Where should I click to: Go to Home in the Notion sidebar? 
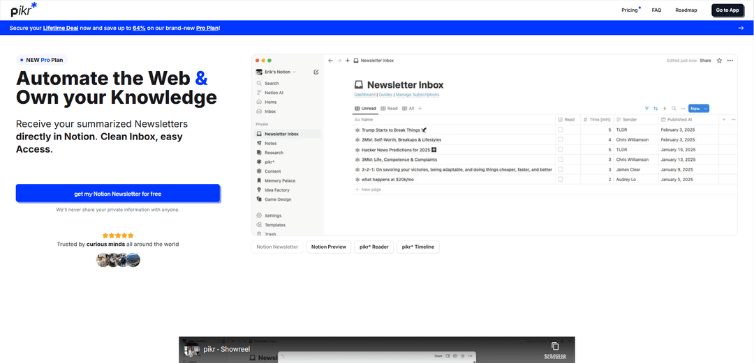pyautogui.click(x=270, y=102)
